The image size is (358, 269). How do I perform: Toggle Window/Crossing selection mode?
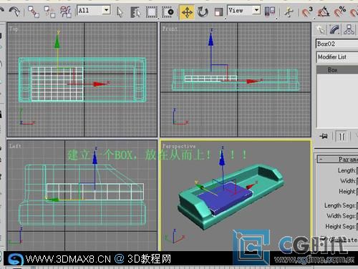click(168, 12)
